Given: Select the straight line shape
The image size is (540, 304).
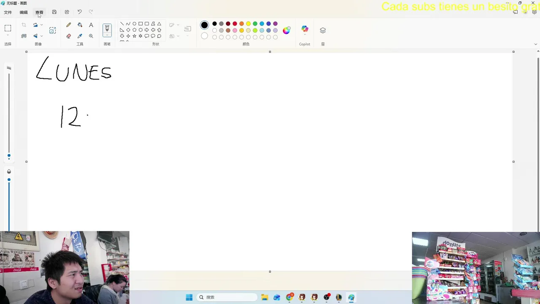Looking at the screenshot, I should tap(122, 24).
